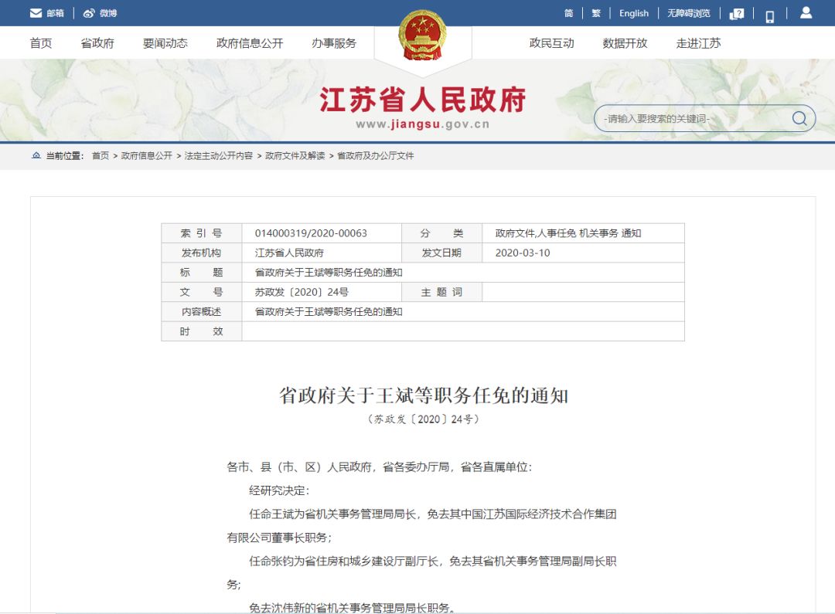Click the mobile phone version icon
This screenshot has width=835, height=614.
[x=769, y=16]
